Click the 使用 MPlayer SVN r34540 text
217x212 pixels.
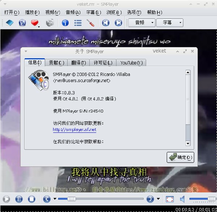coord(78,111)
